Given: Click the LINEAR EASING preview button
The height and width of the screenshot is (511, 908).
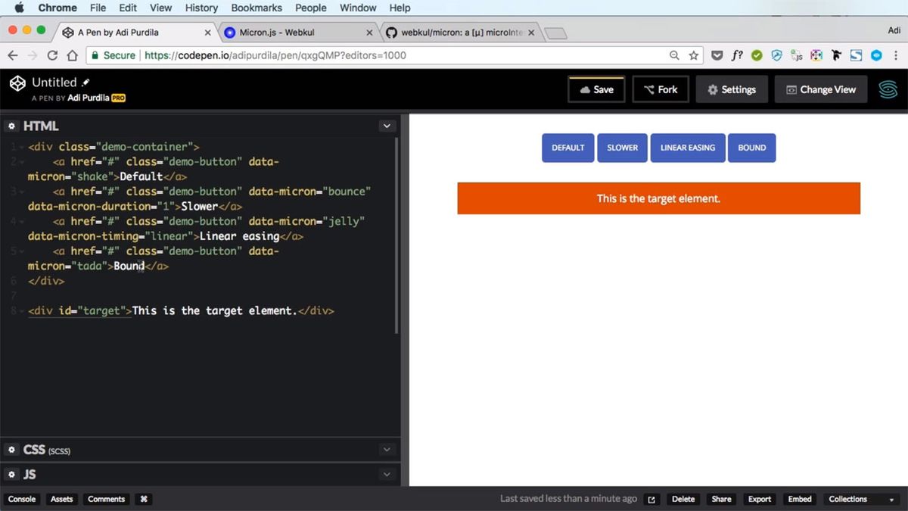Looking at the screenshot, I should pyautogui.click(x=687, y=148).
